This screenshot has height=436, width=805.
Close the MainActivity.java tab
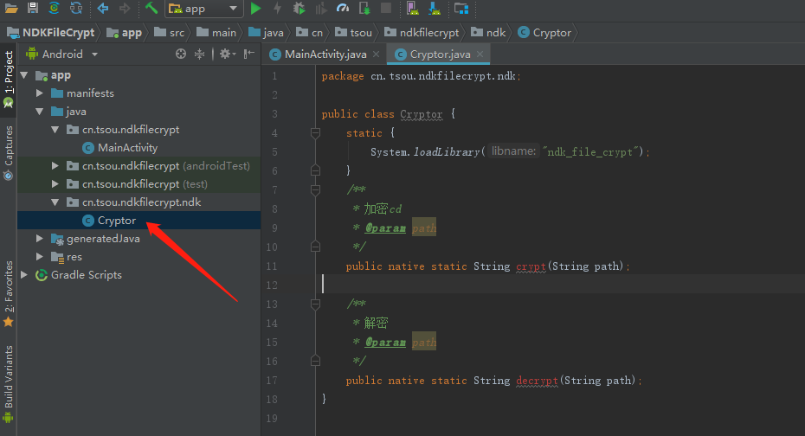[x=377, y=54]
